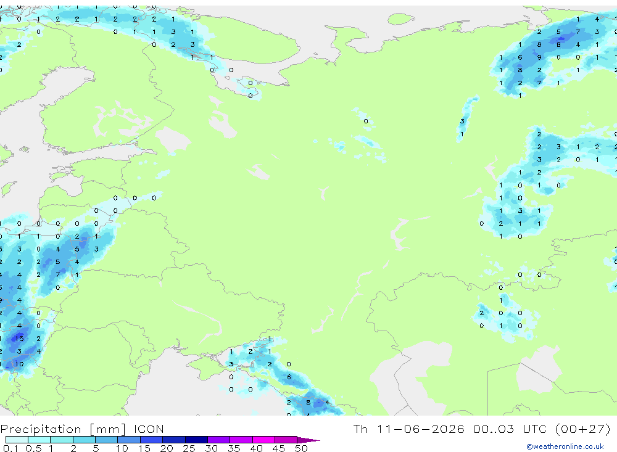617x452 pixels.
Task: Click the '40' legend scale label
Action: tap(256, 448)
